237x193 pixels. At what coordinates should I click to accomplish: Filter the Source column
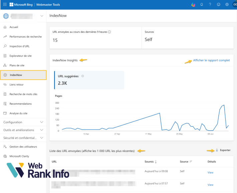(191, 161)
